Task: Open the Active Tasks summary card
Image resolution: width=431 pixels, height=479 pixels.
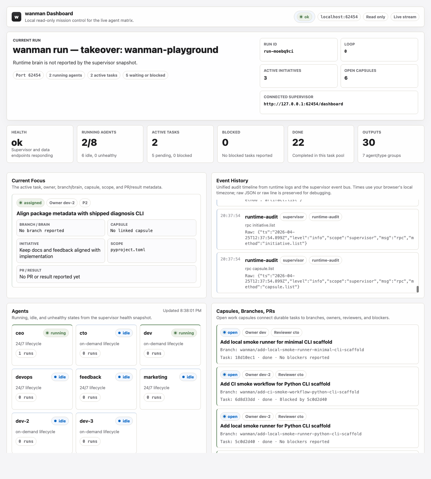Action: tap(180, 144)
